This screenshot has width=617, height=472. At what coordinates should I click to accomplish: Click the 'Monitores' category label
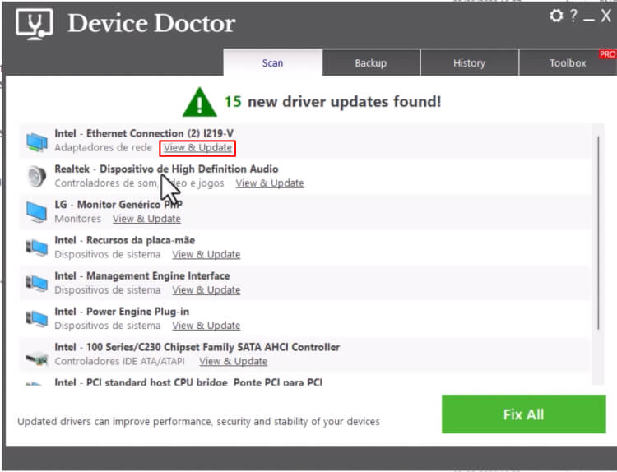pyautogui.click(x=78, y=219)
